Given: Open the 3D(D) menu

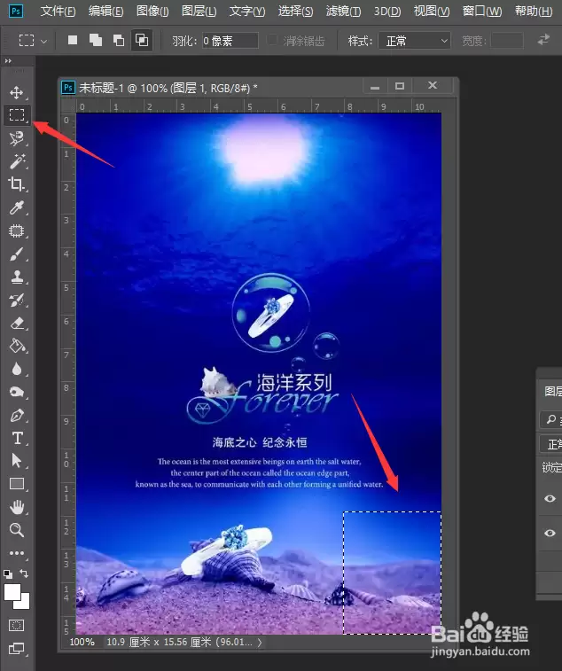Looking at the screenshot, I should point(387,11).
